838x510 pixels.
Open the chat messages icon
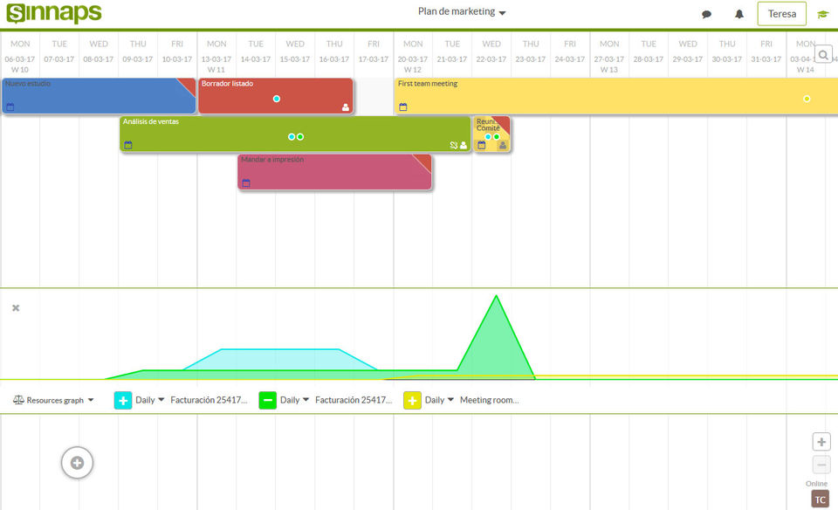click(x=706, y=15)
